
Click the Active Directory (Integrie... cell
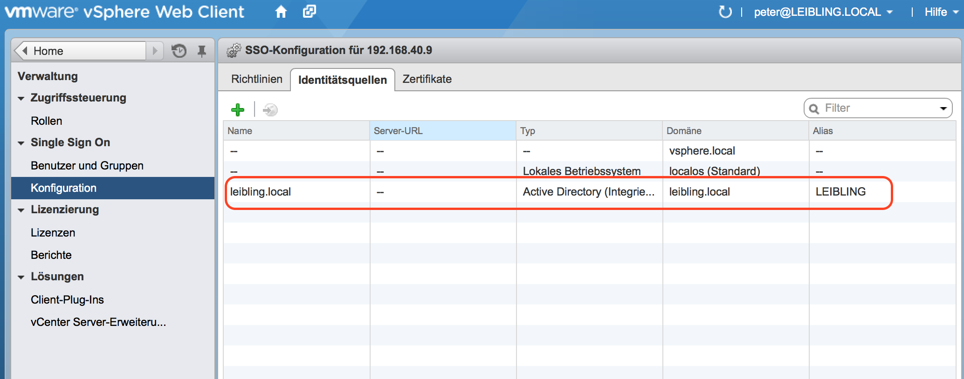click(x=589, y=192)
